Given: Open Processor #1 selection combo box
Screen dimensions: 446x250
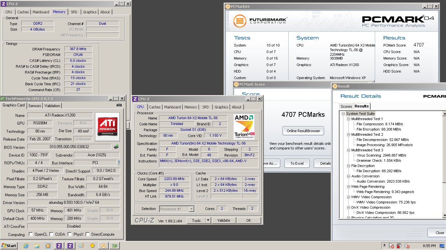Looking at the screenshot, I should coord(177,209).
